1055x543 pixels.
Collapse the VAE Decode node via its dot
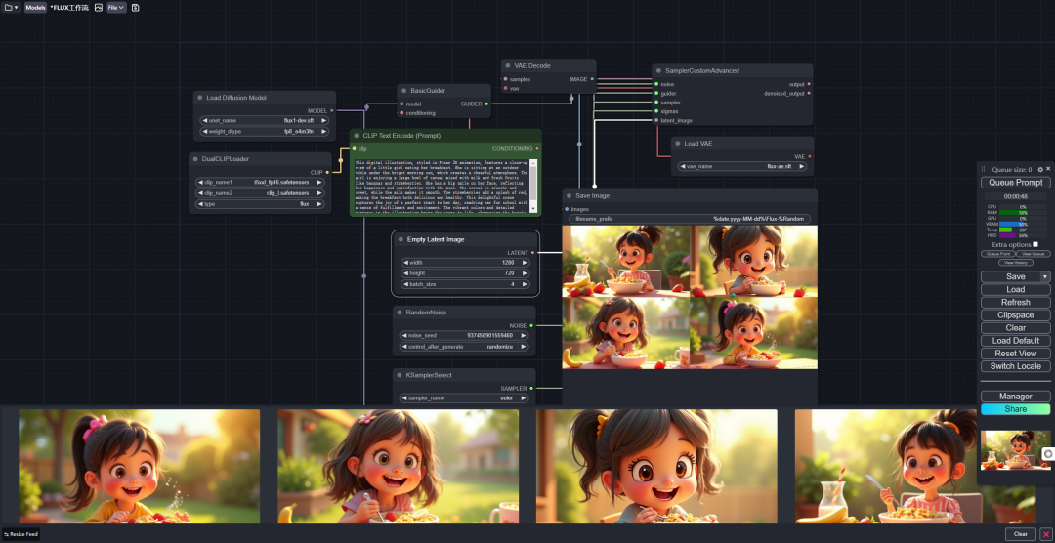[508, 65]
